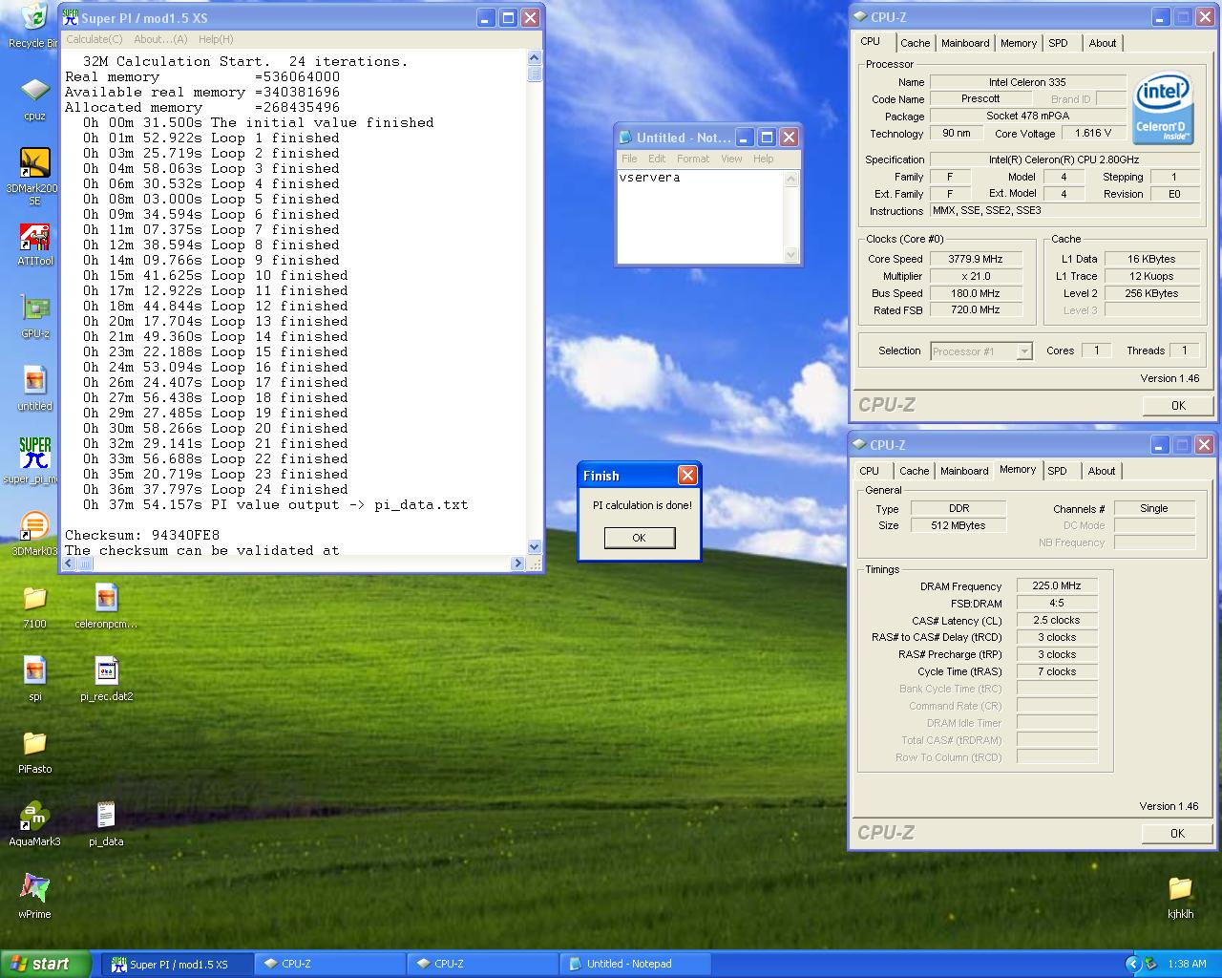Launch the AquaMark3 desktop icon
The image size is (1222, 978).
coord(34,817)
